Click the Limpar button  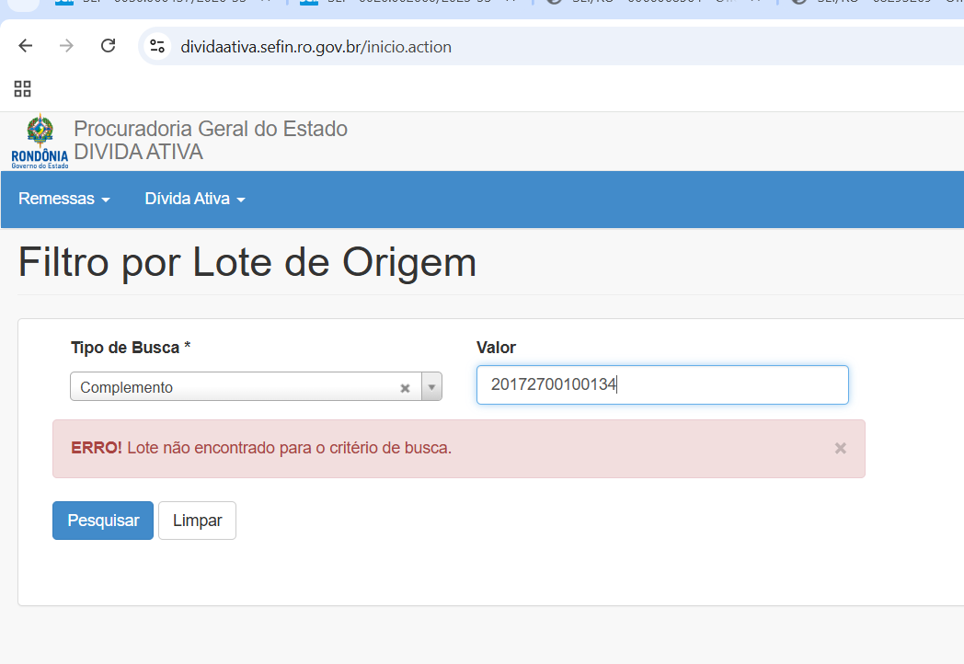197,521
